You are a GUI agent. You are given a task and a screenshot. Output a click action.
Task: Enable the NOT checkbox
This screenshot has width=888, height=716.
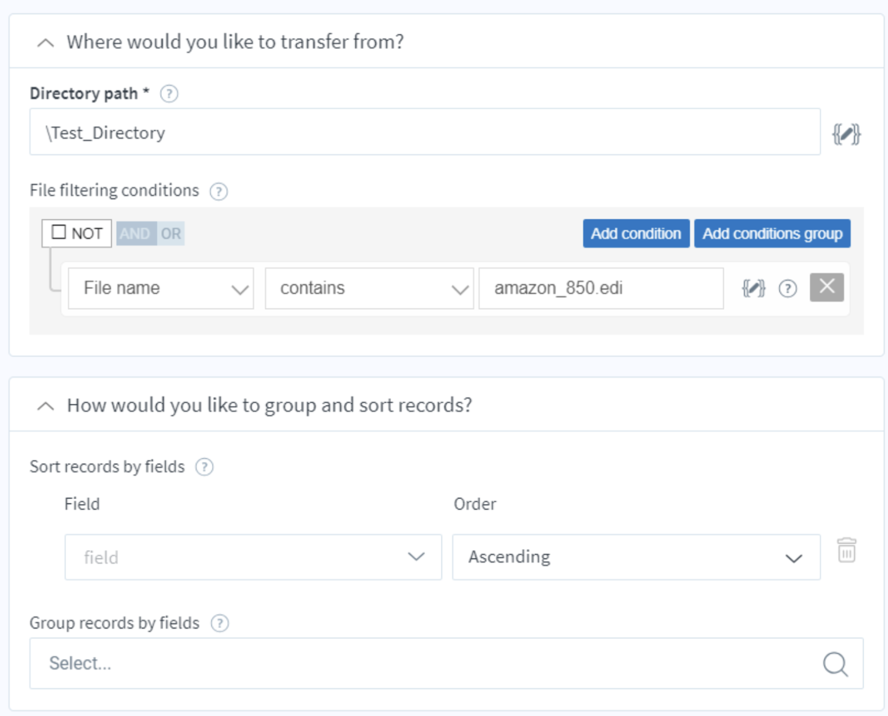(x=59, y=232)
